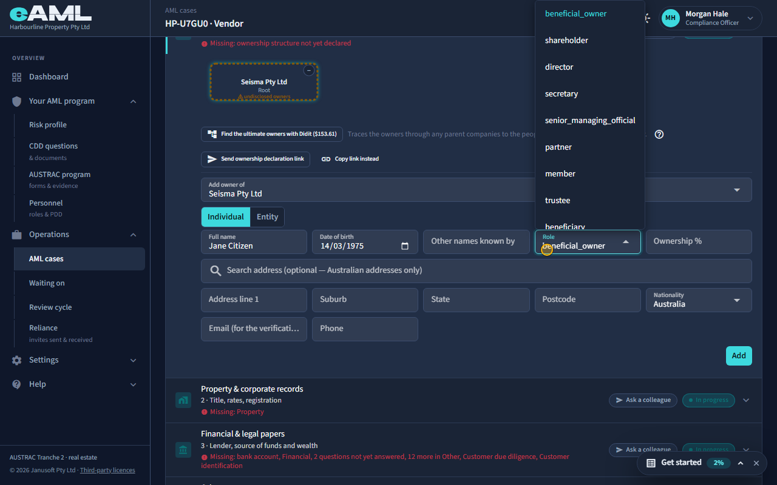Image resolution: width=777 pixels, height=485 pixels.
Task: Click the search magnifier in address field
Action: 215,270
